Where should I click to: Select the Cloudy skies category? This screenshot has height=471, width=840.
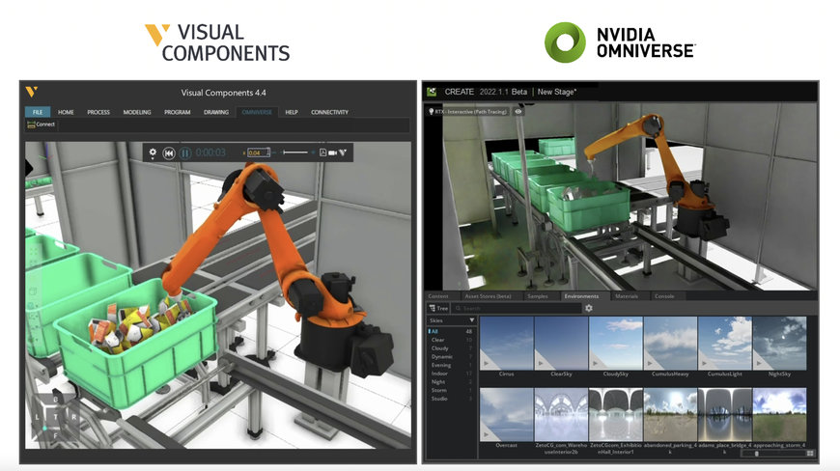point(451,347)
